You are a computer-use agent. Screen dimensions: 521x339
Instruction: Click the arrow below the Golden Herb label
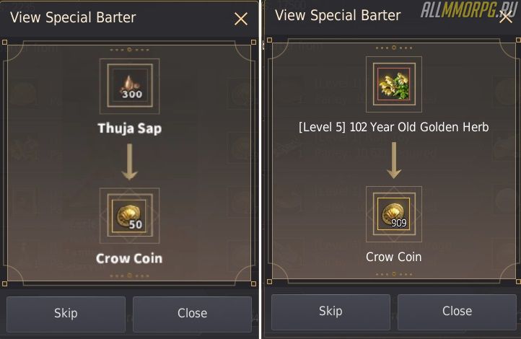tap(393, 162)
